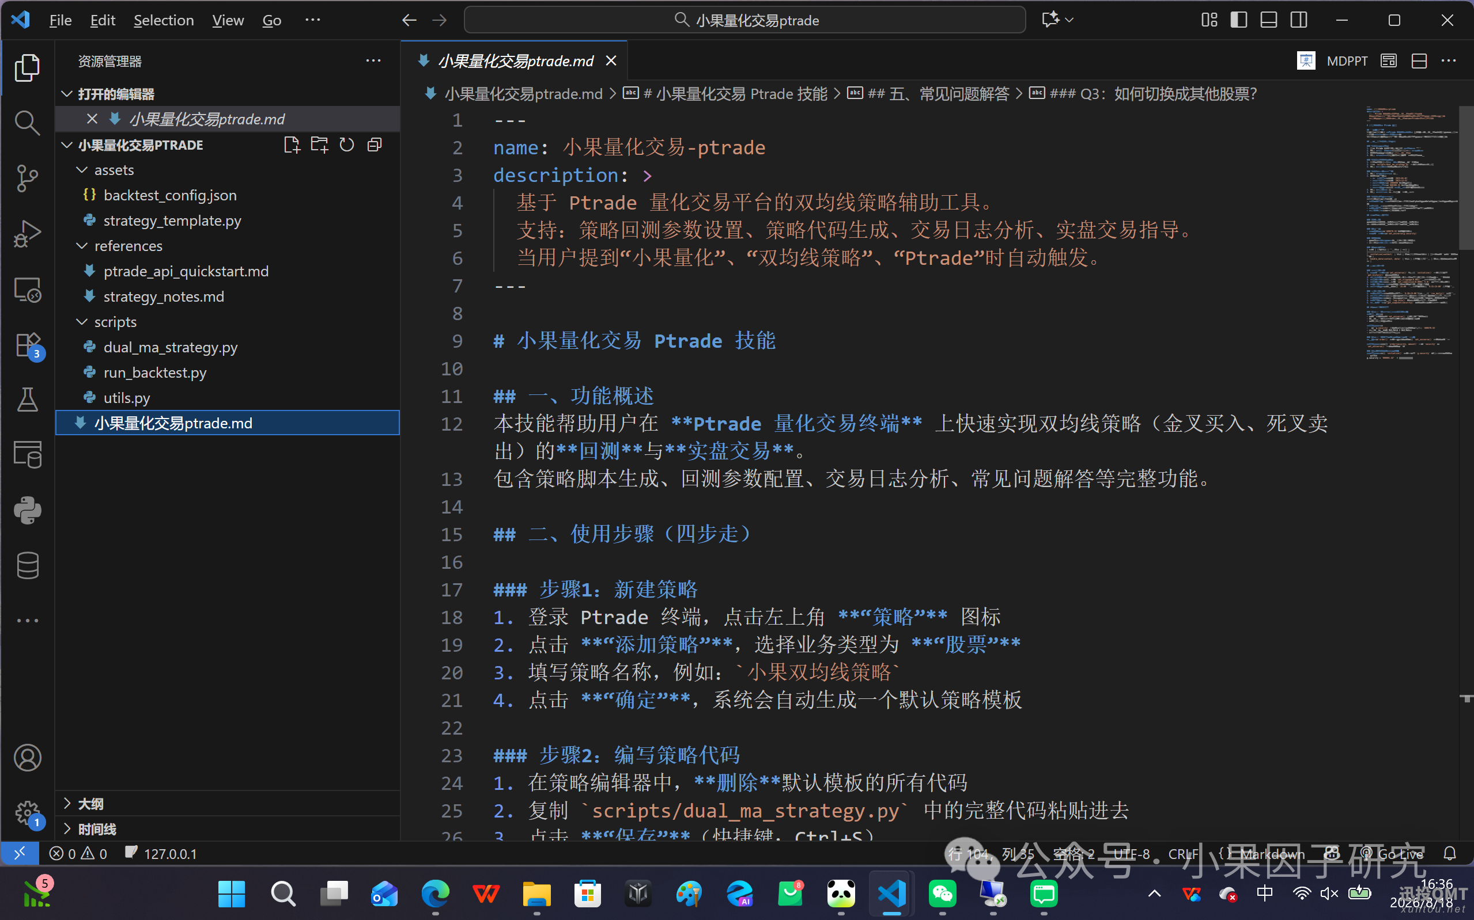Show additional views in the activity bar
The width and height of the screenshot is (1474, 920).
tap(28, 621)
